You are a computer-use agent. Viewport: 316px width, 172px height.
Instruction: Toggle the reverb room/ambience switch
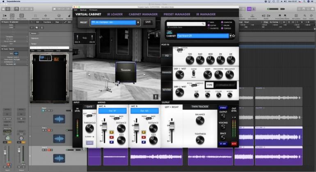click(x=194, y=85)
